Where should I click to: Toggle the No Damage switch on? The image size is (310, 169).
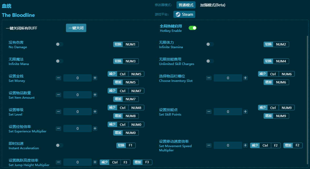59,44
